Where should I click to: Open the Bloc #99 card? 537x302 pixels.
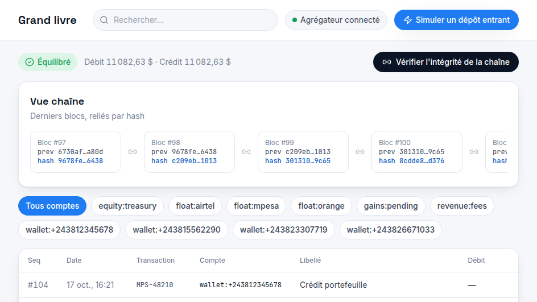point(303,152)
